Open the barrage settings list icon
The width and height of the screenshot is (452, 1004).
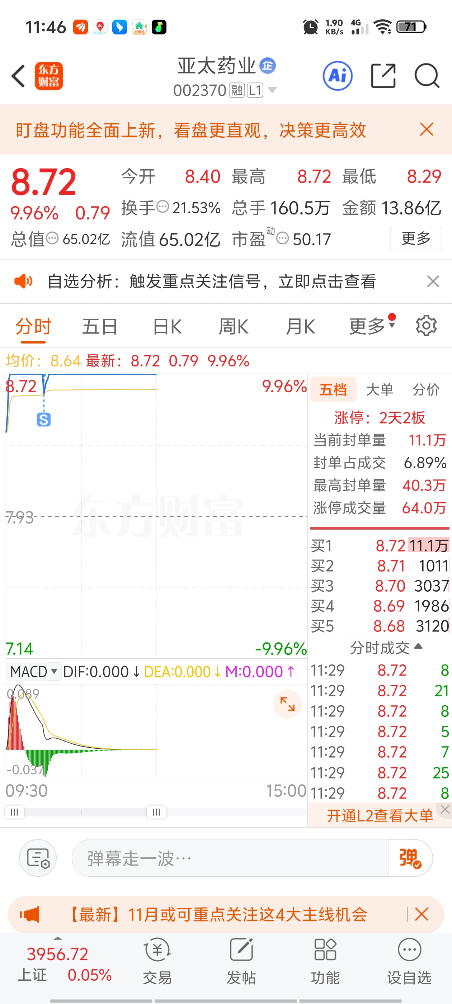coord(38,858)
